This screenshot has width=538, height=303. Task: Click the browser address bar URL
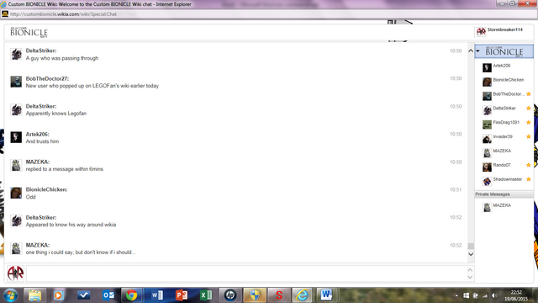point(64,14)
